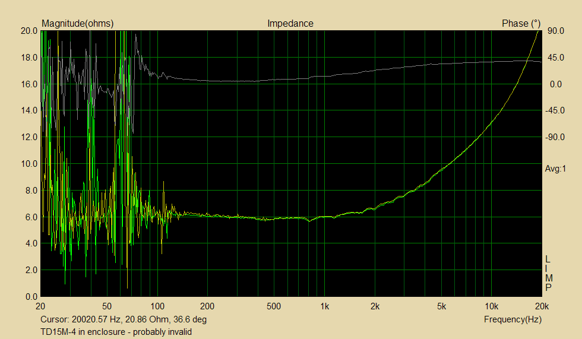Click the 'Avg:1' averaging indicator
This screenshot has height=339, width=582.
coord(555,169)
